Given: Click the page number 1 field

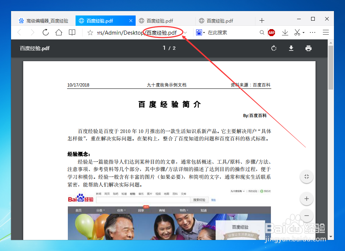Looking at the screenshot, I should pyautogui.click(x=164, y=48).
